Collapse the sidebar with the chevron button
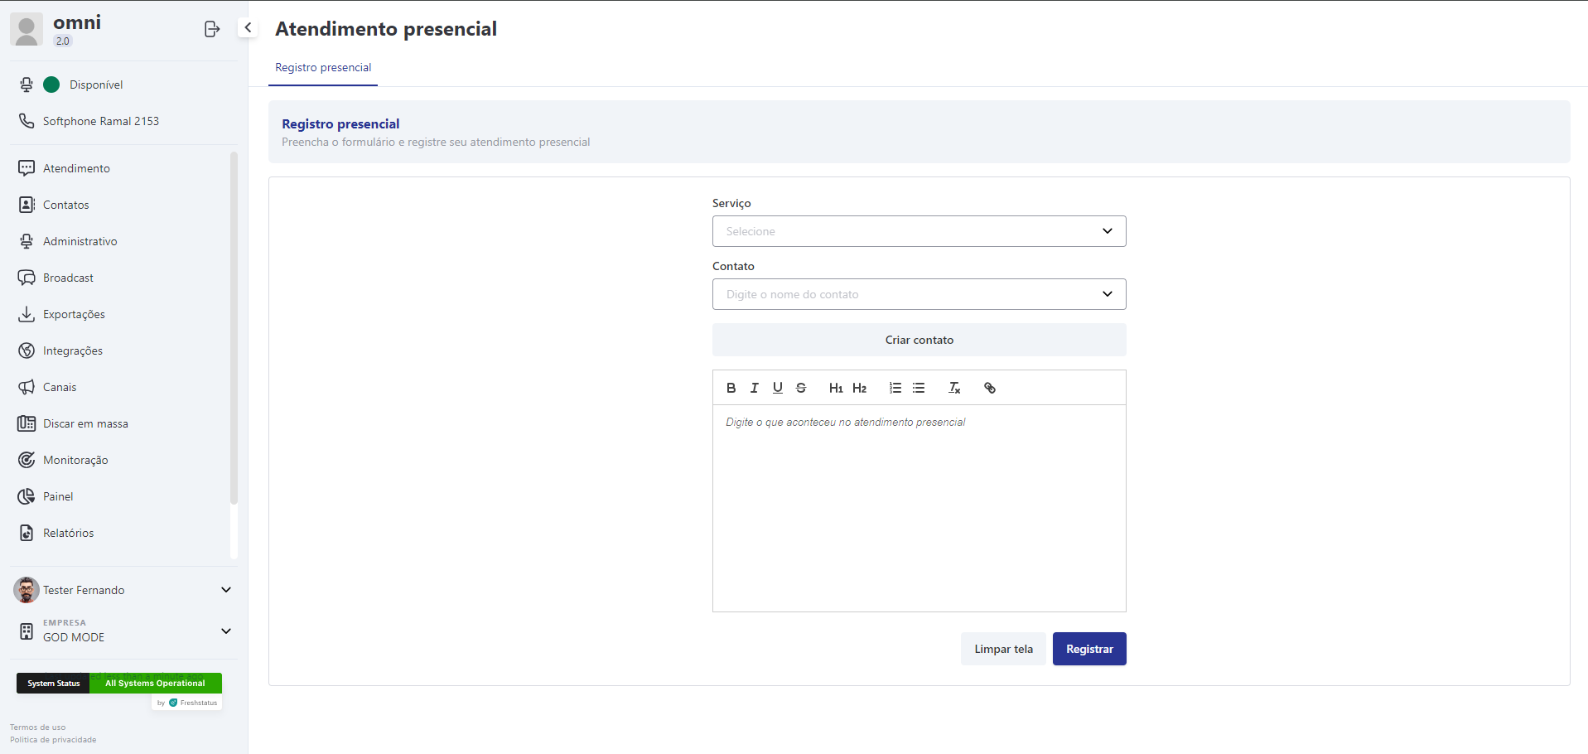Screen dimensions: 1588x754 pyautogui.click(x=248, y=27)
